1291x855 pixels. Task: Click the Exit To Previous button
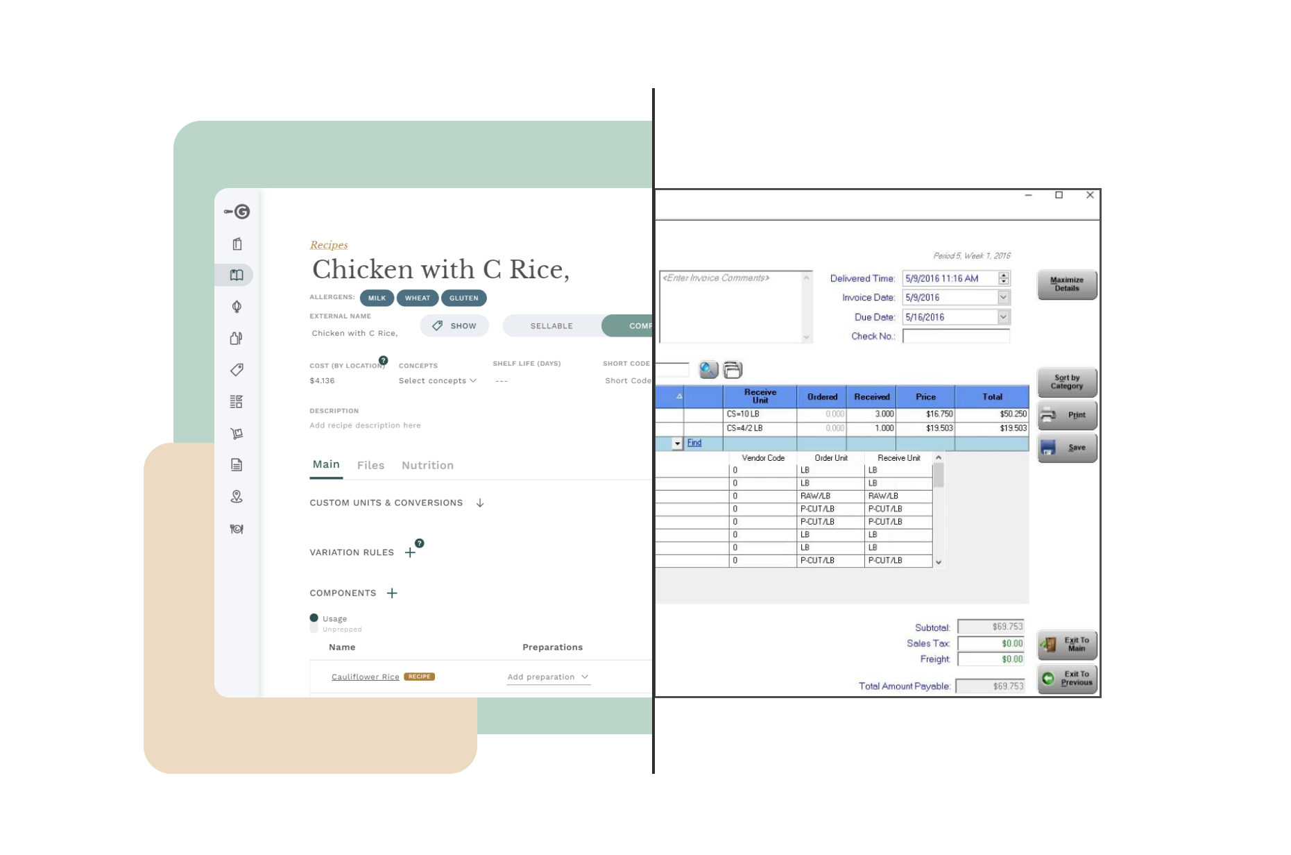[x=1066, y=678]
